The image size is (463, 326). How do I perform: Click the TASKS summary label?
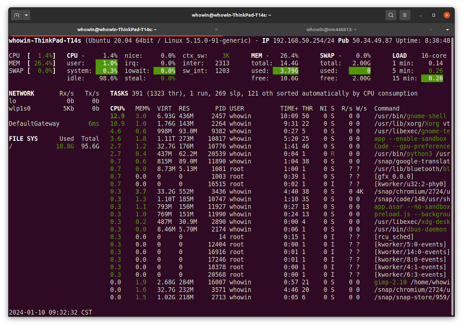click(119, 93)
